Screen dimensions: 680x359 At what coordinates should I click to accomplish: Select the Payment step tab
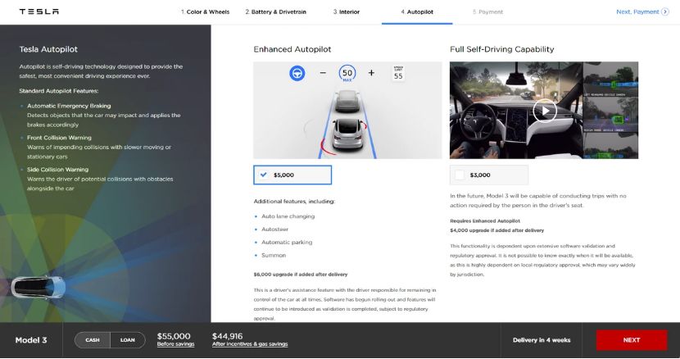click(x=487, y=12)
